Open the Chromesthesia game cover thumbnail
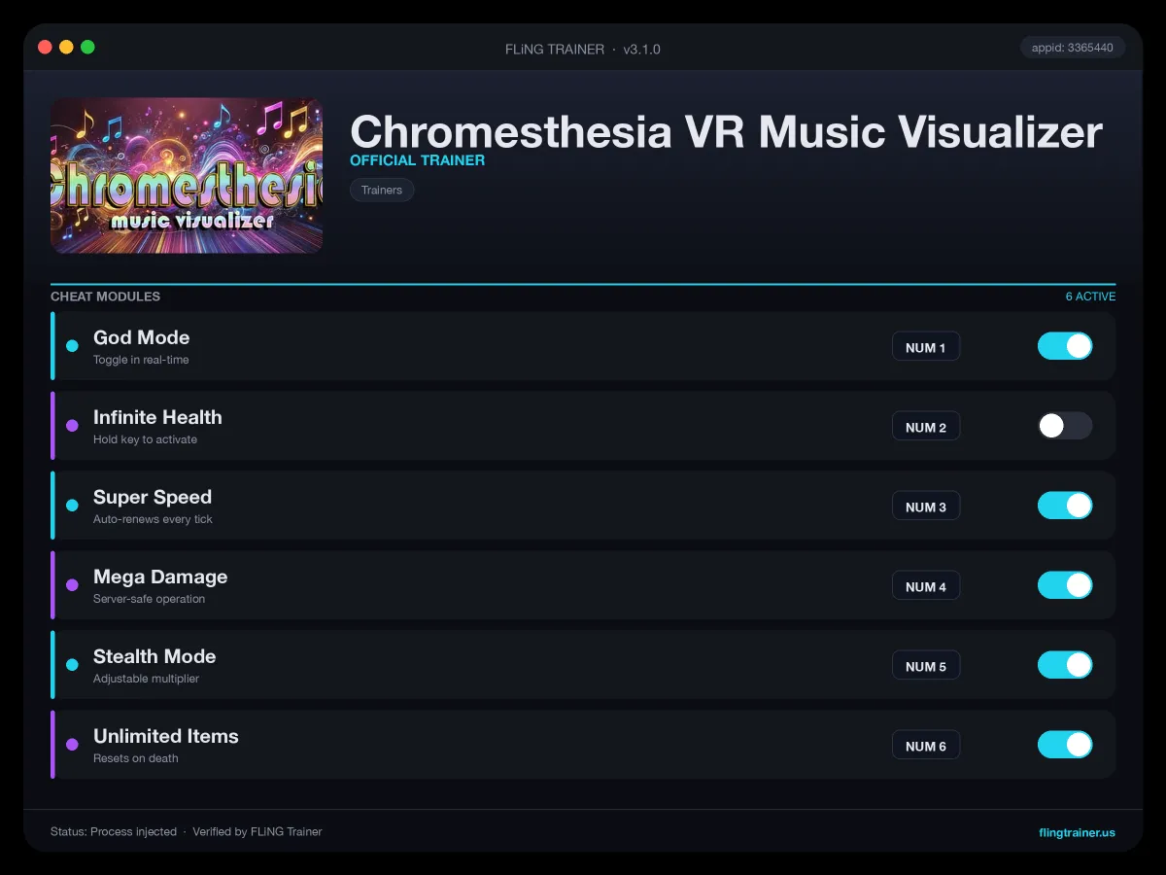Viewport: 1166px width, 875px height. [187, 175]
